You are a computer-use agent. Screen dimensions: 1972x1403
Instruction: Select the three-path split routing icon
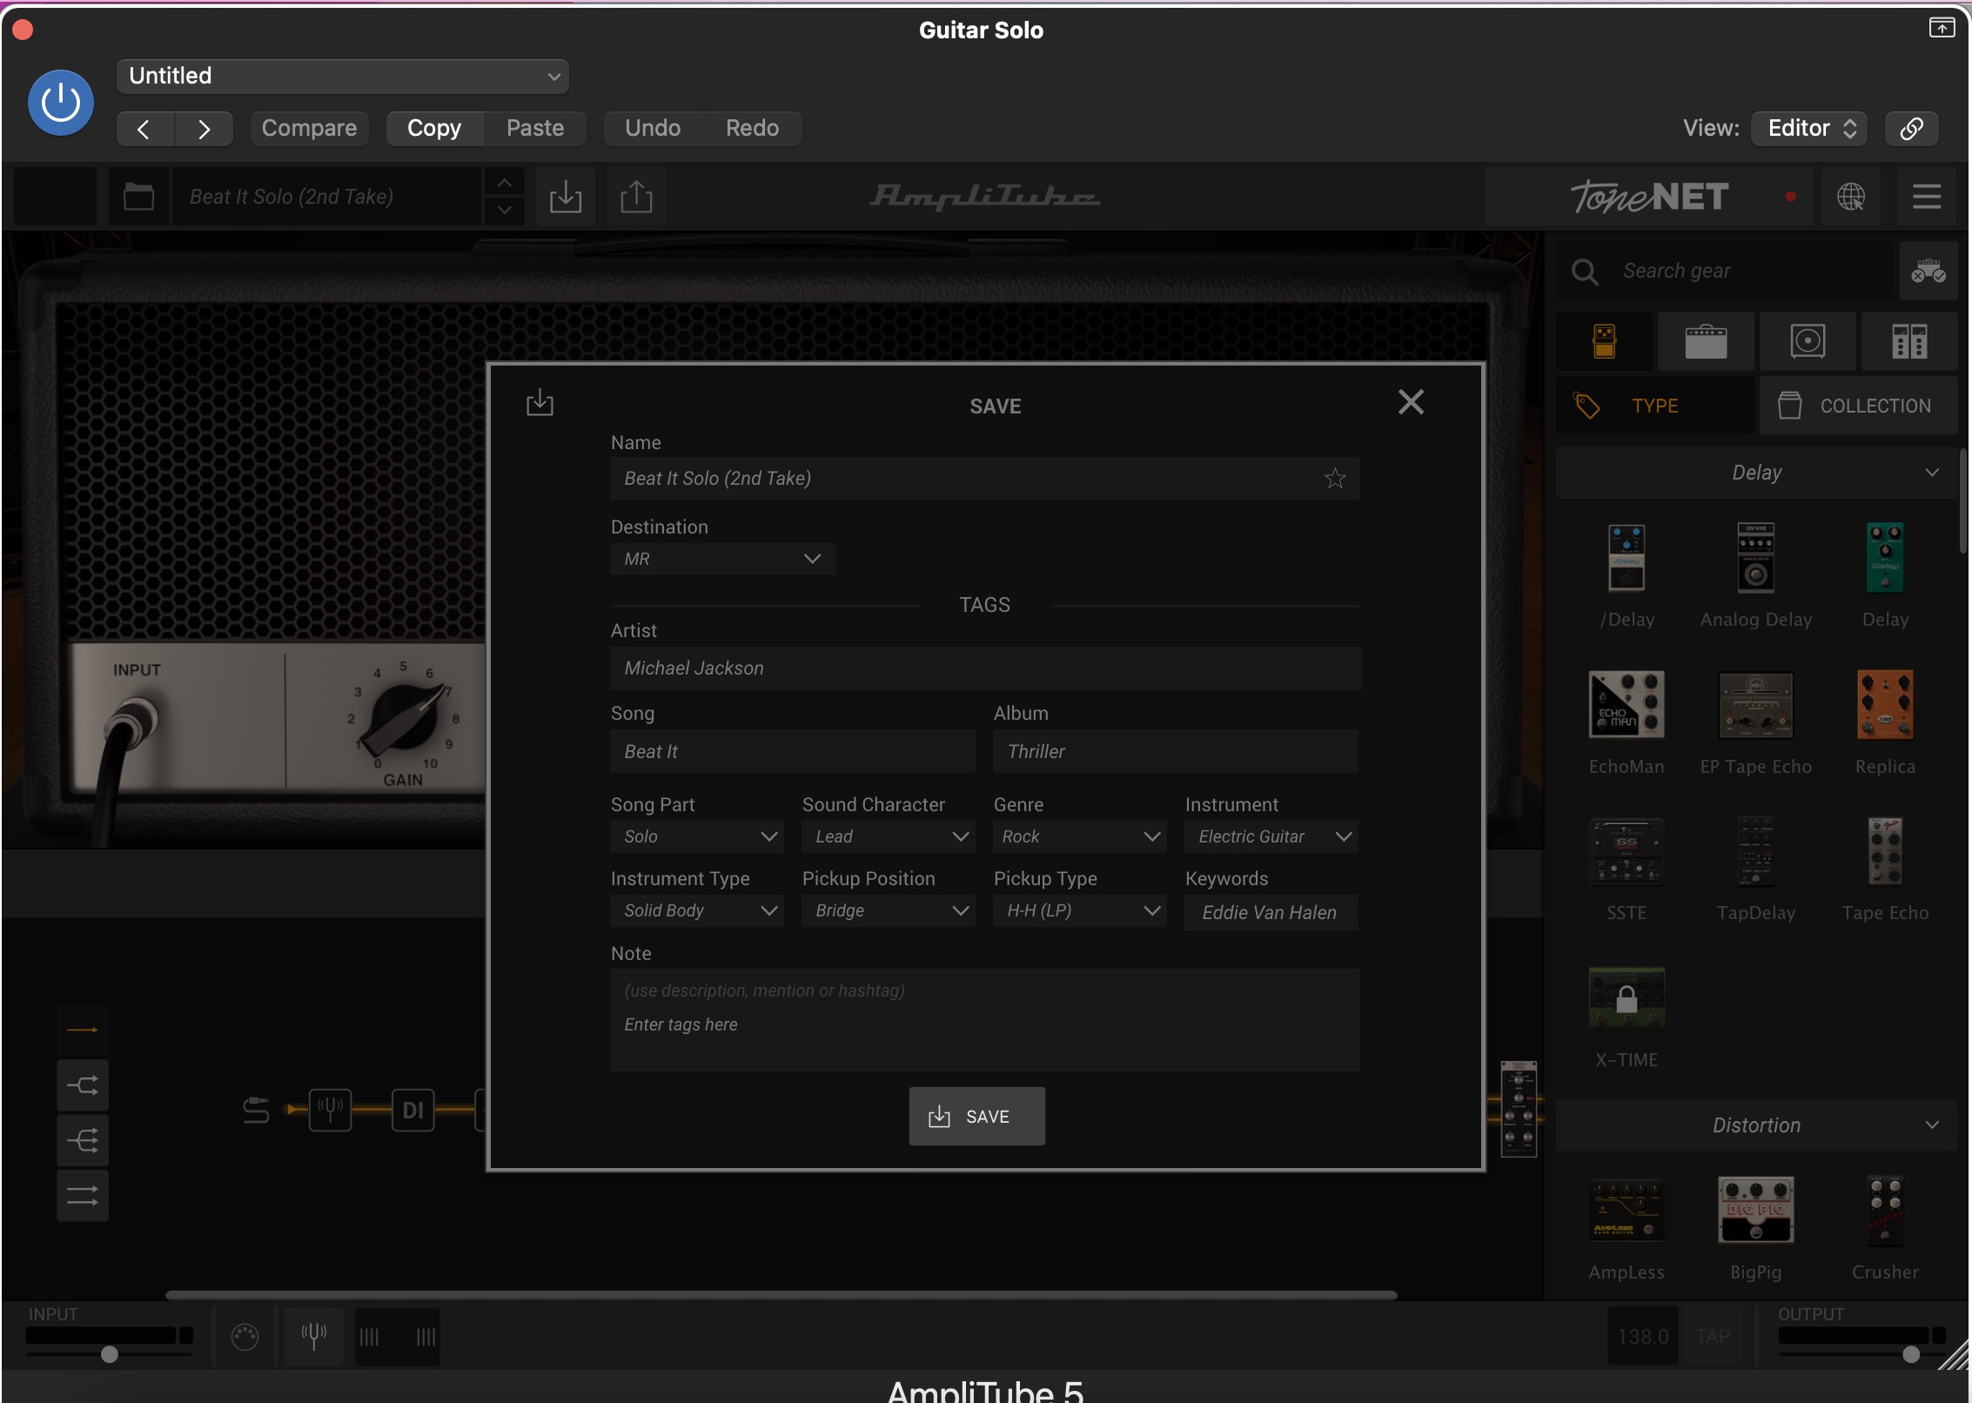[x=83, y=1140]
